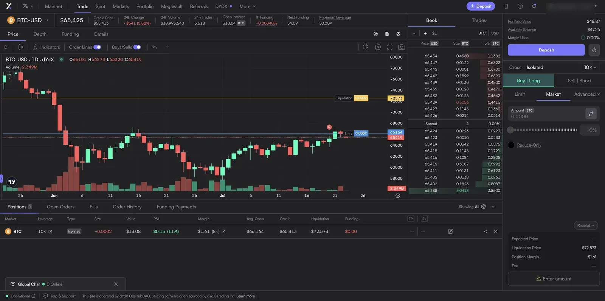The image size is (605, 301).
Task: Open the Markets page
Action: coord(121,6)
